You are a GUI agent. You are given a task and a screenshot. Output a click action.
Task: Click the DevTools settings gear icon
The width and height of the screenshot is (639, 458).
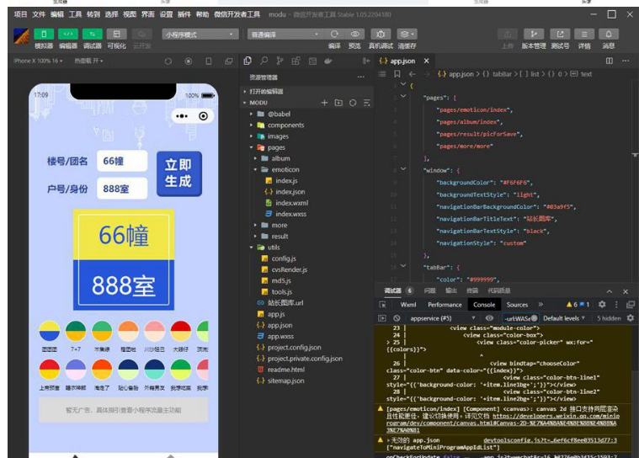click(602, 305)
